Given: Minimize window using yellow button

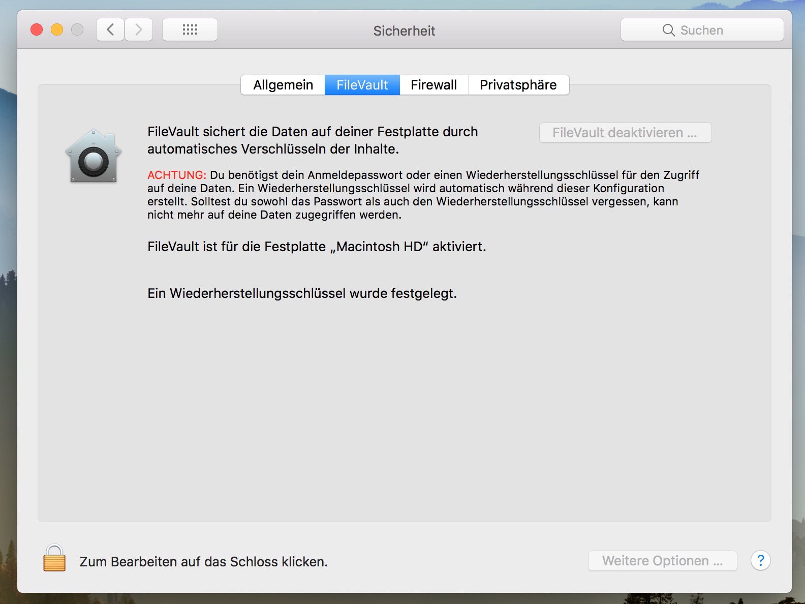Looking at the screenshot, I should pos(57,29).
